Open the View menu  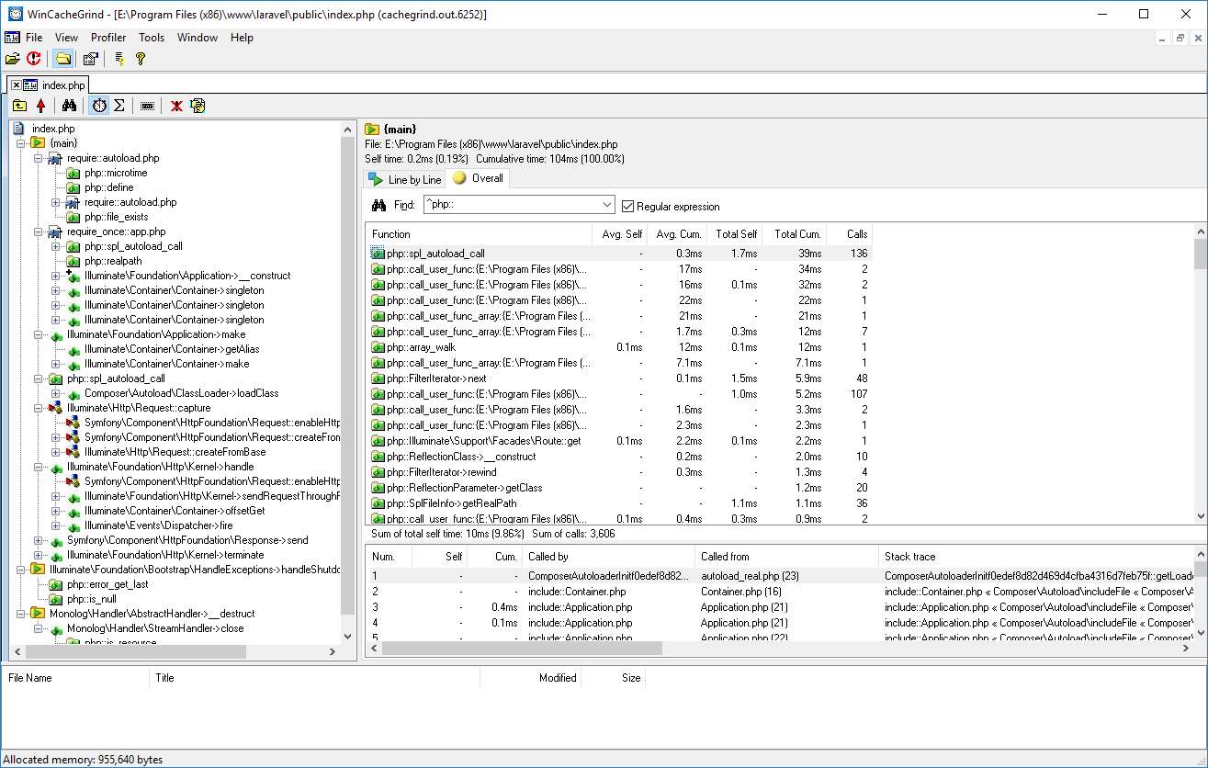(66, 38)
